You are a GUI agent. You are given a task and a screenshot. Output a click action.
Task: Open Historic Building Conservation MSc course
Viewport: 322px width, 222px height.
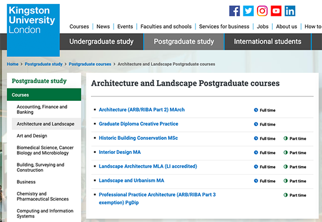(x=138, y=138)
